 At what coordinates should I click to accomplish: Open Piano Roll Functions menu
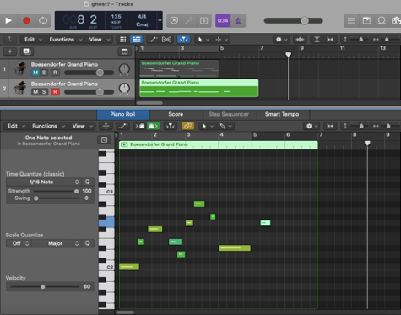point(48,126)
